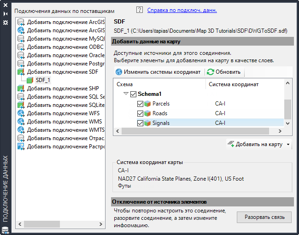Open the palette properties gear icon

(x=6, y=22)
